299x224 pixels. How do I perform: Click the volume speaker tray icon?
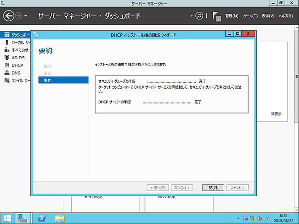click(x=260, y=219)
